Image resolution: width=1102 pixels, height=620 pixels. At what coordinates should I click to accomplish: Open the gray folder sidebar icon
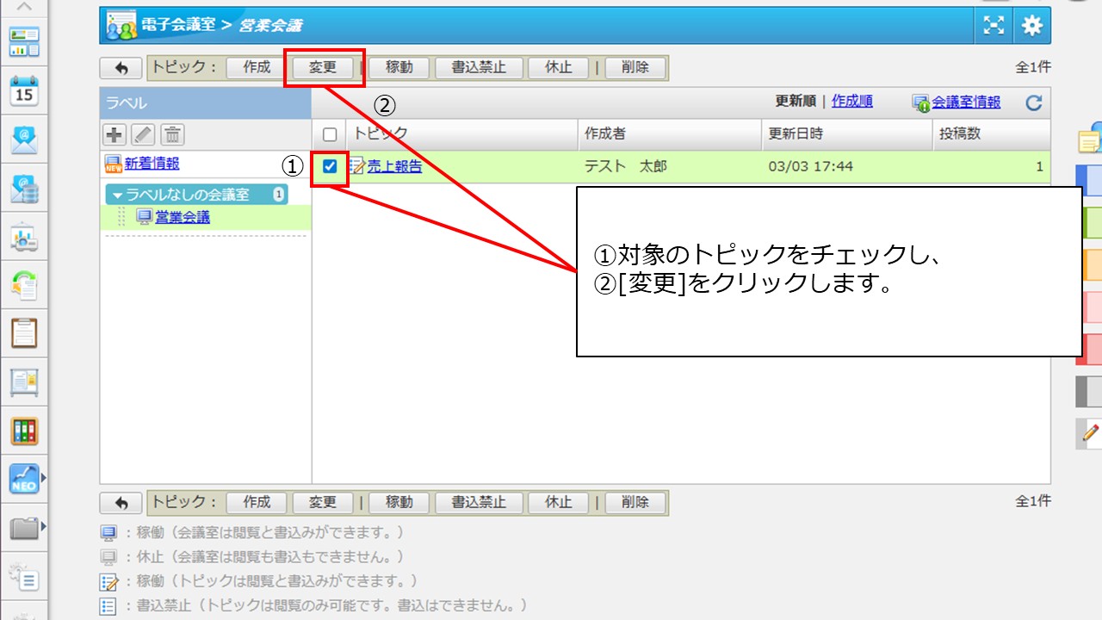[x=24, y=527]
